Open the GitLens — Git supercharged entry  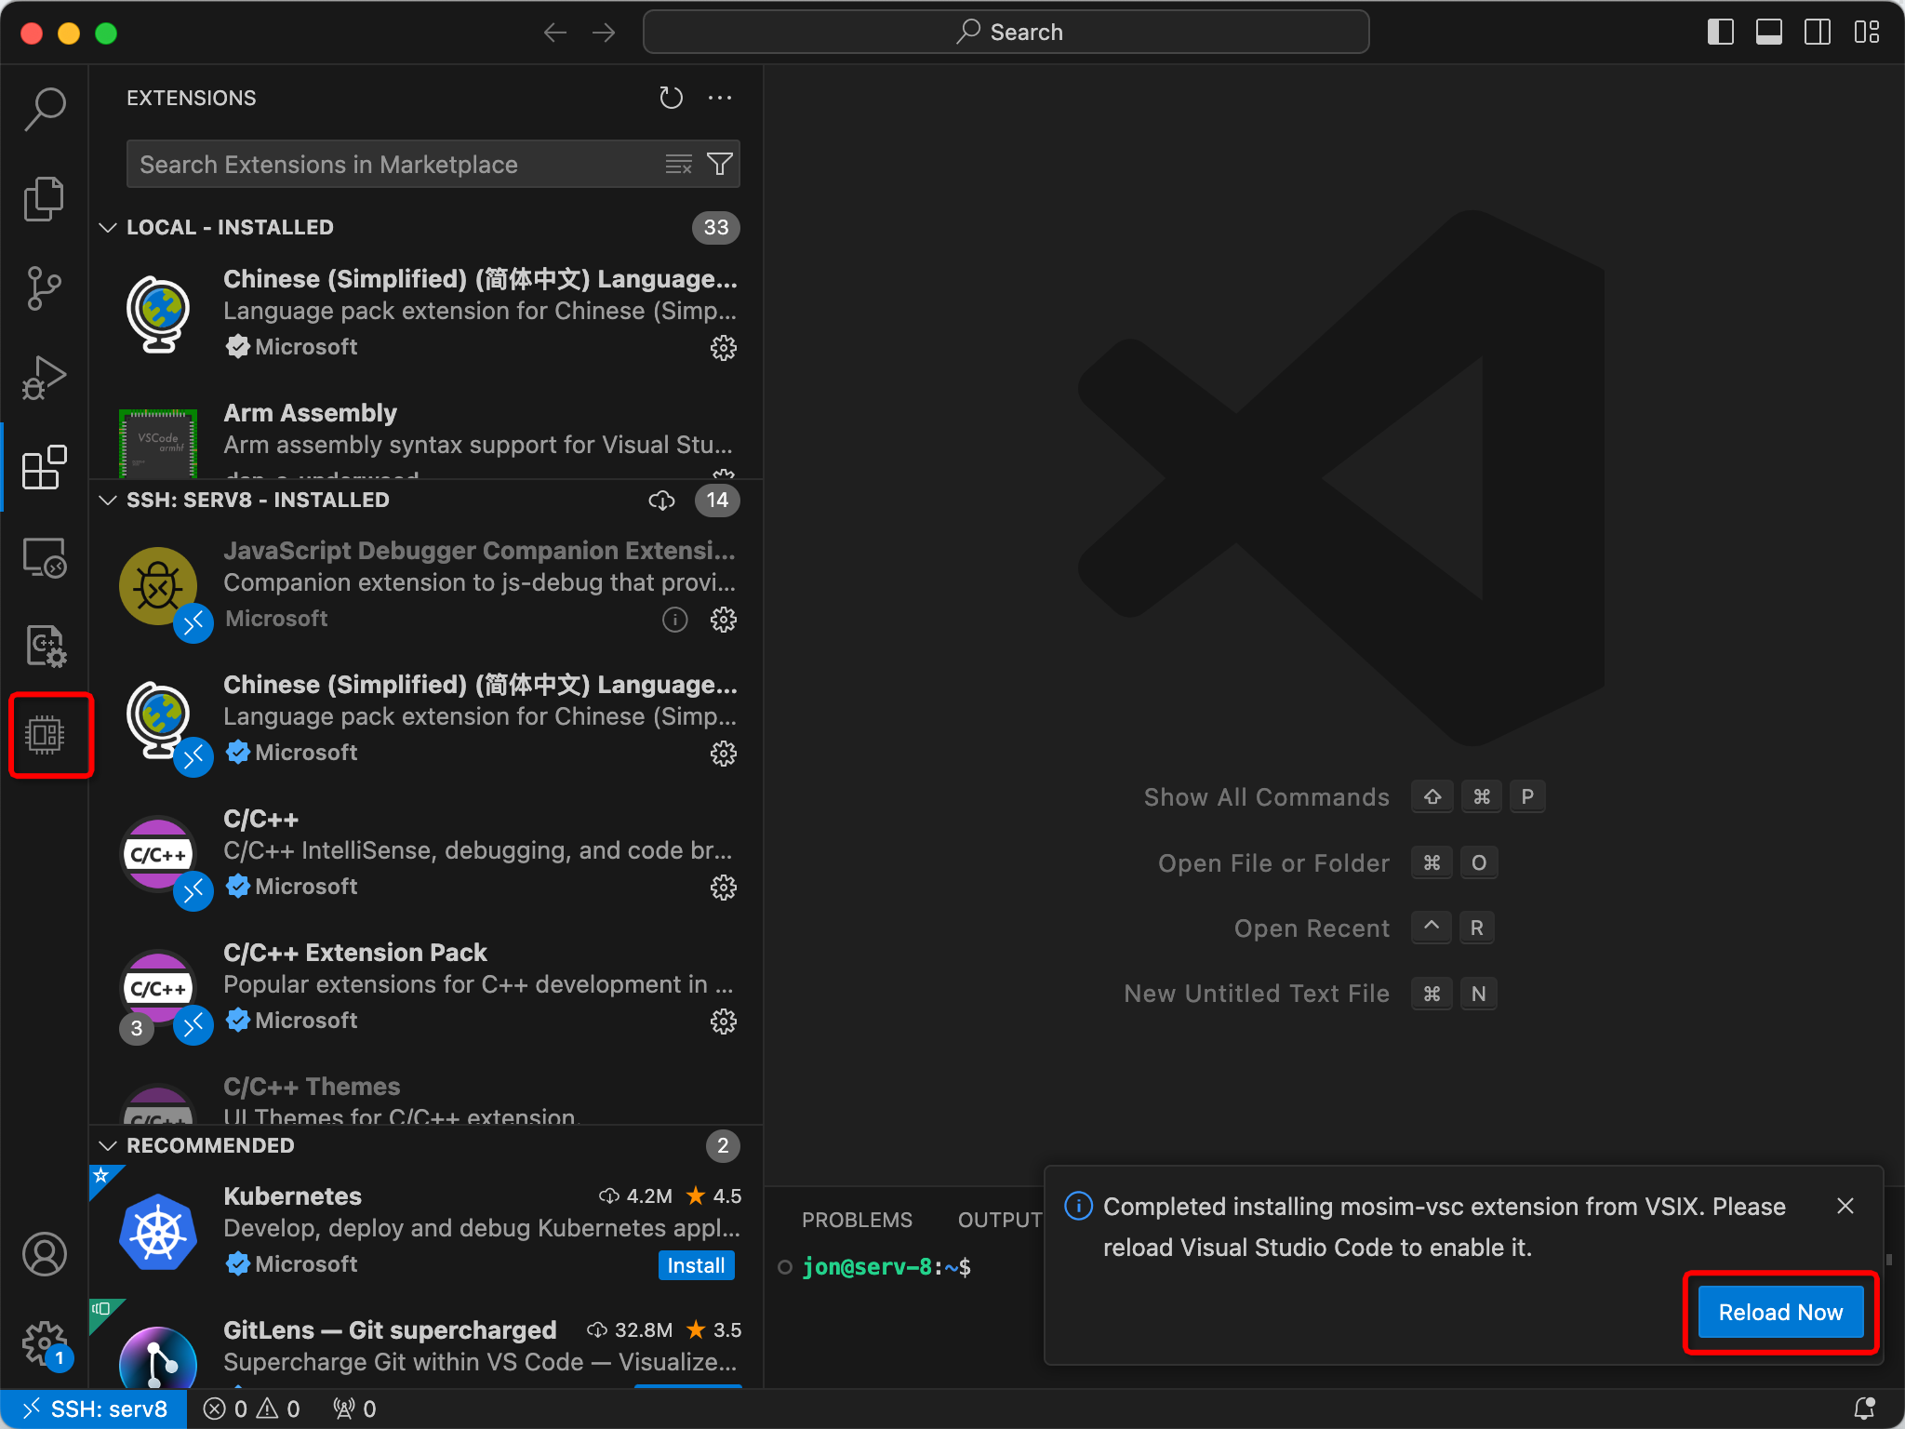click(x=428, y=1345)
